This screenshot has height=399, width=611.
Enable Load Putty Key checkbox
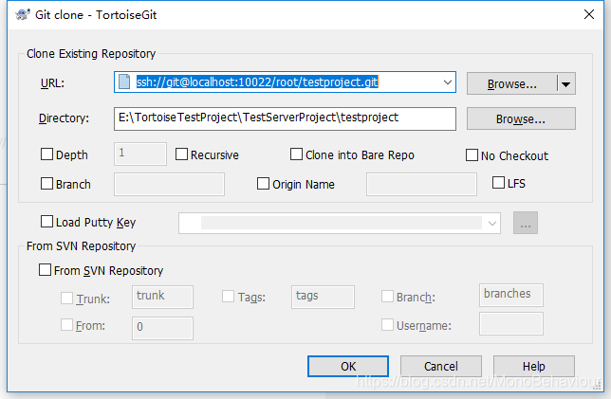[46, 222]
